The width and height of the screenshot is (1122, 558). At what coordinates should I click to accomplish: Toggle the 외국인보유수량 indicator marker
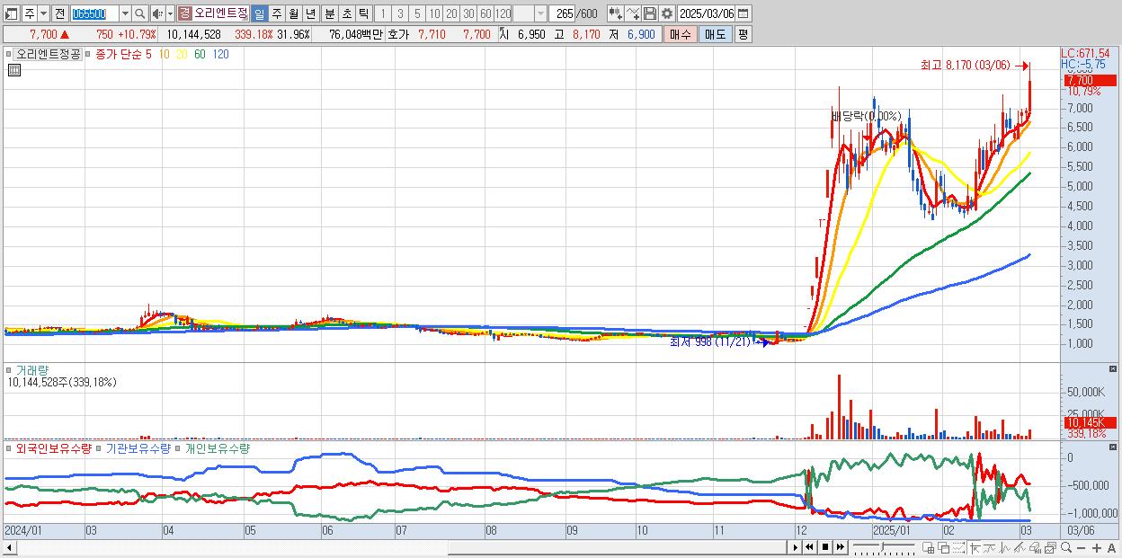click(x=10, y=447)
